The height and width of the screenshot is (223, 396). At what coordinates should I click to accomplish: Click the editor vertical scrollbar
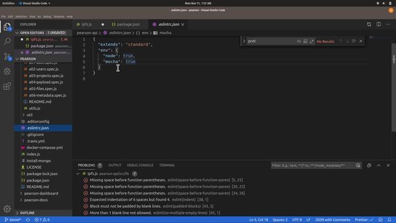(394, 87)
